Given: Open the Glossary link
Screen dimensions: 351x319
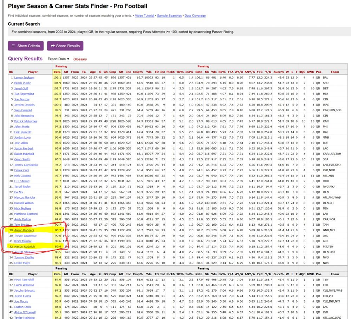Looking at the screenshot, I should (x=80, y=59).
